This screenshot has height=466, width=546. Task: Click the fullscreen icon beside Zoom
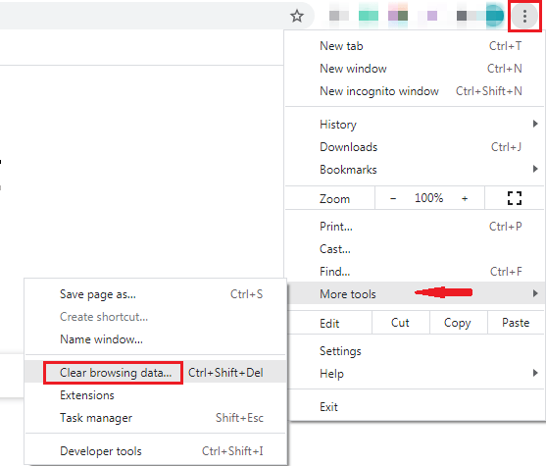pos(515,198)
